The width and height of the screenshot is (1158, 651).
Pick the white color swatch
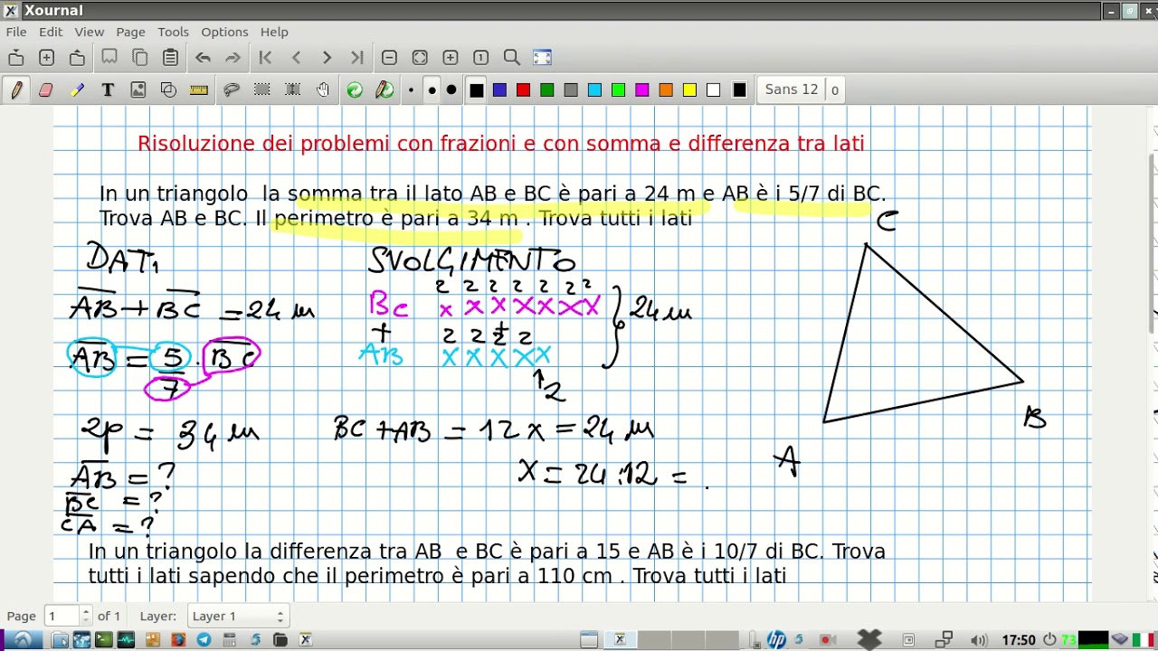[x=713, y=90]
